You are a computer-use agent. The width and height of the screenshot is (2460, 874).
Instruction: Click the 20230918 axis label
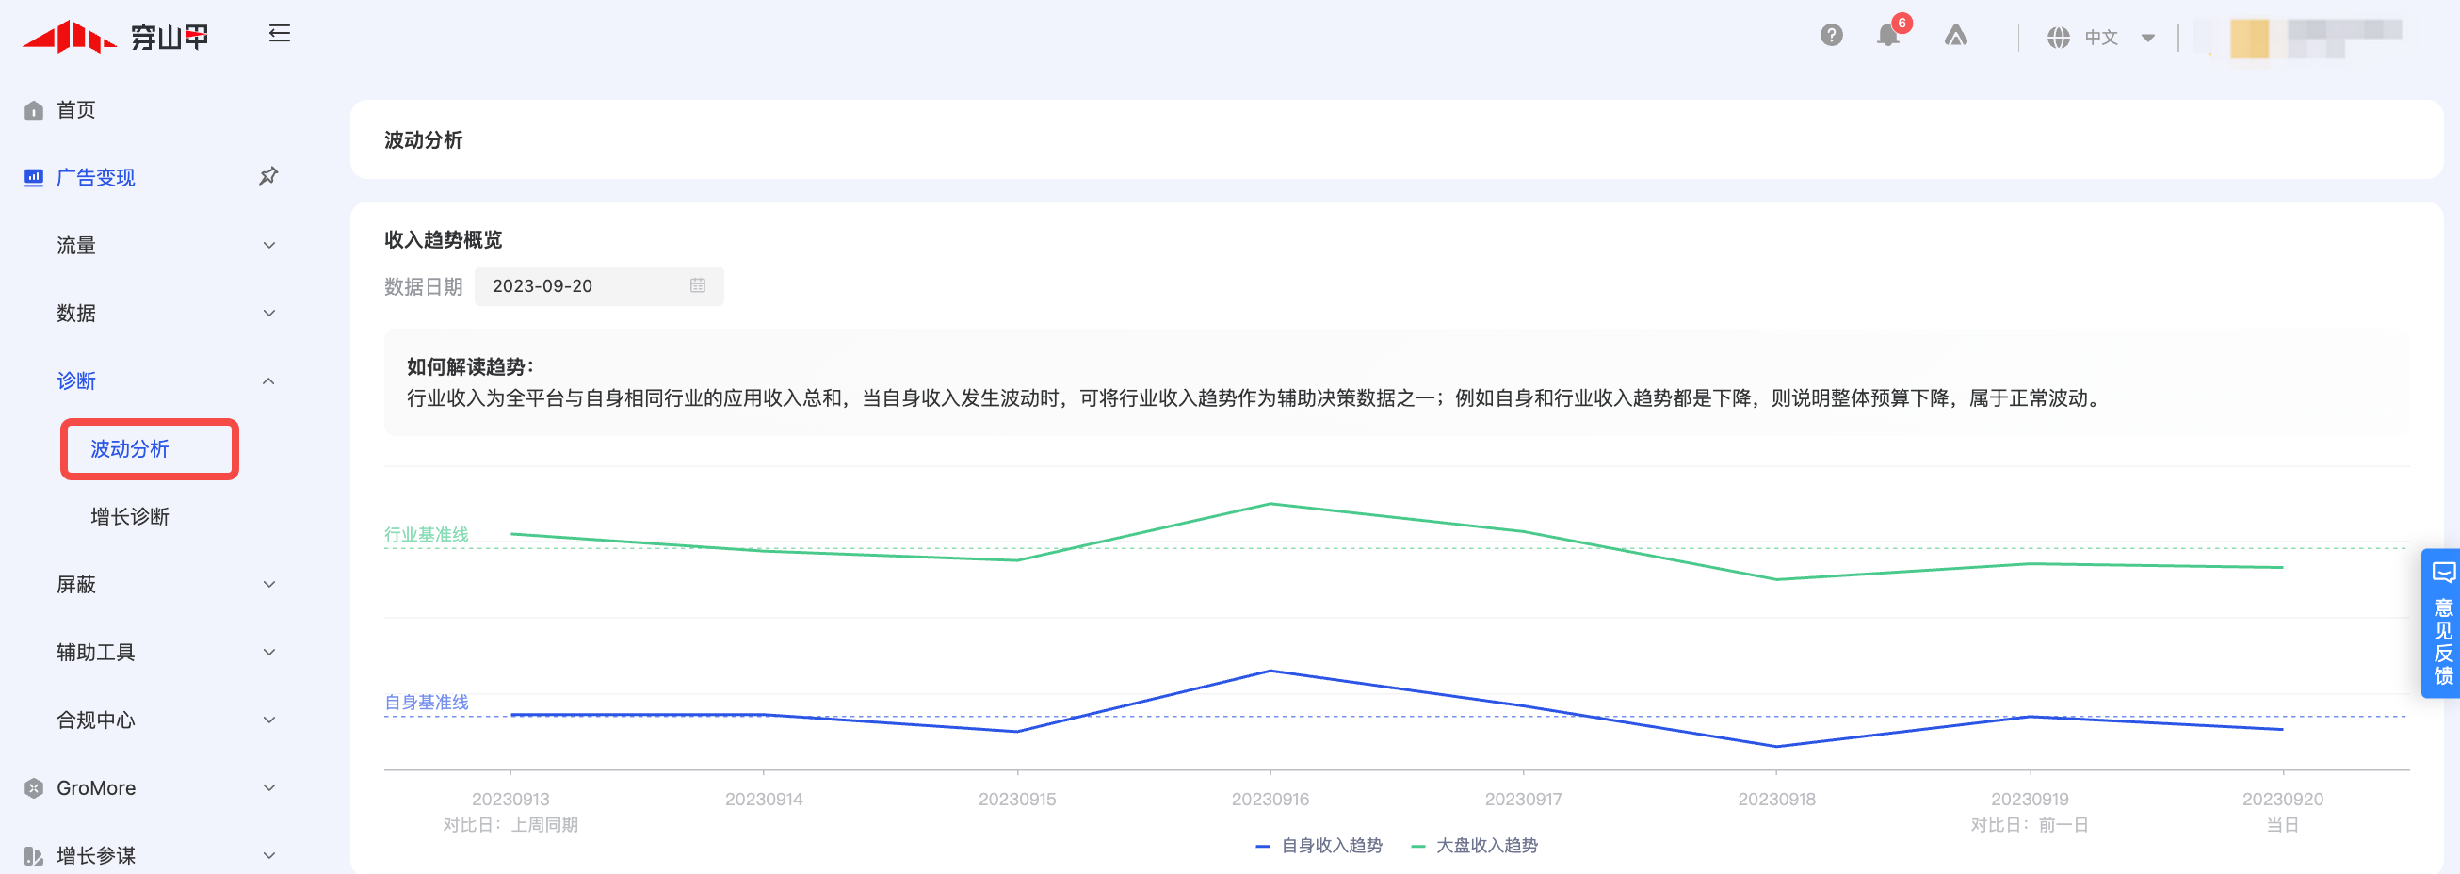(1776, 800)
